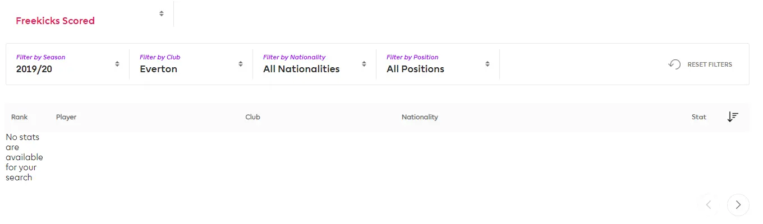Click the arrows icon in the Nationality filter

[x=364, y=64]
